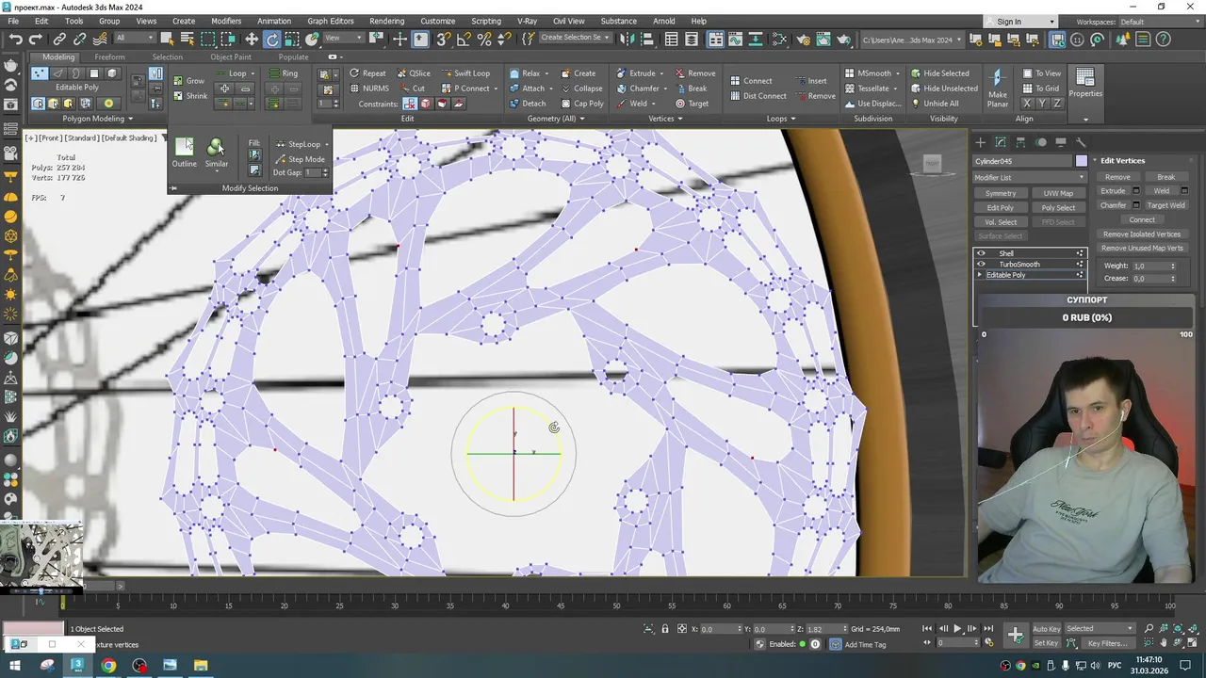Click the Undo arrow icon

(x=16, y=39)
